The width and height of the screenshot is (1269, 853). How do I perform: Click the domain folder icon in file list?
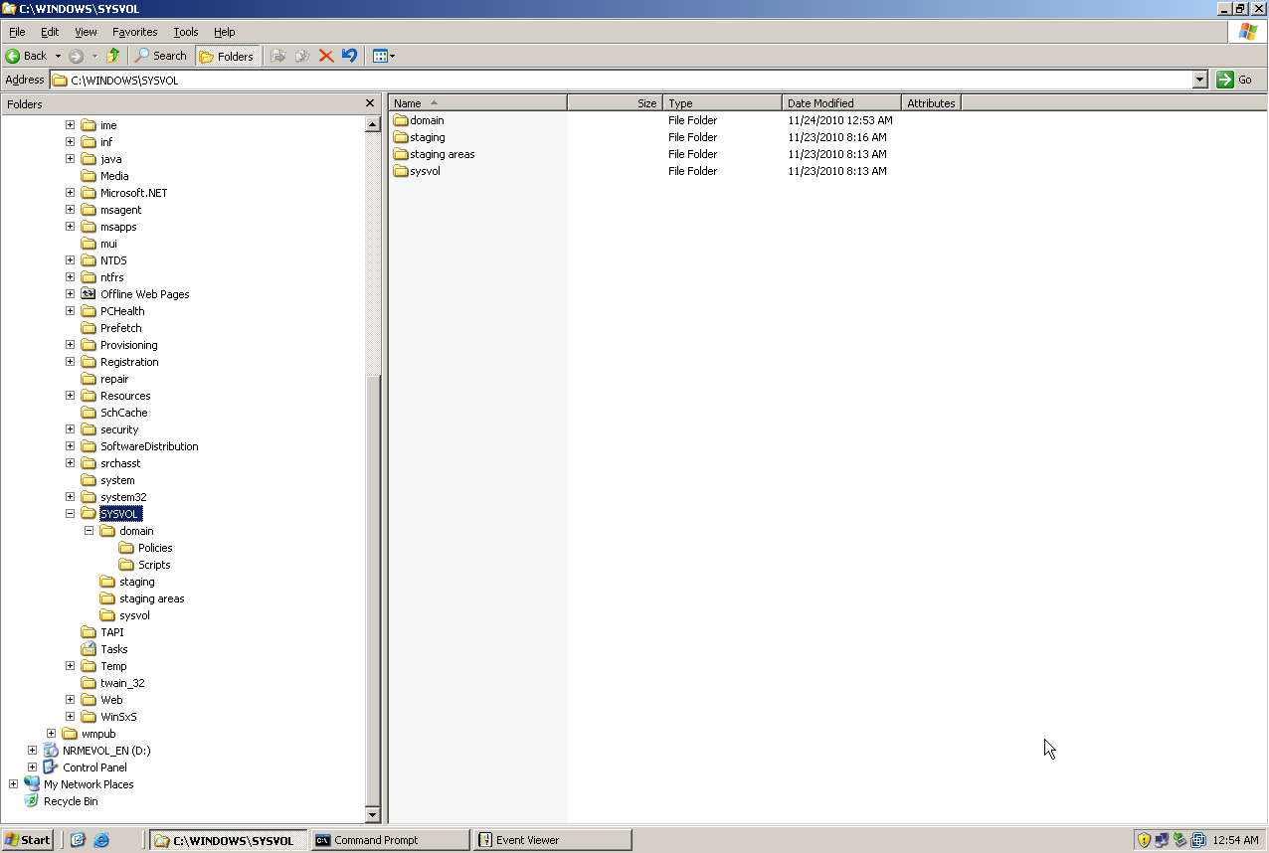pos(401,120)
